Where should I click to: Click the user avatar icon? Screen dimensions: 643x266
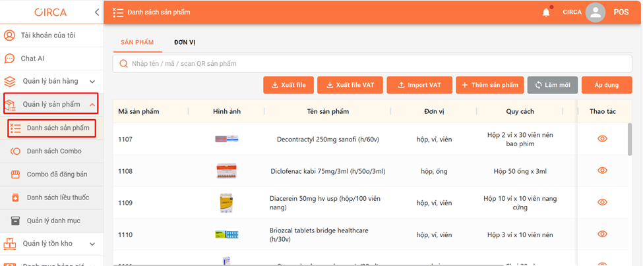click(x=595, y=12)
